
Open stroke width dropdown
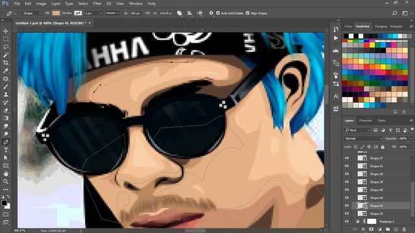[101, 13]
